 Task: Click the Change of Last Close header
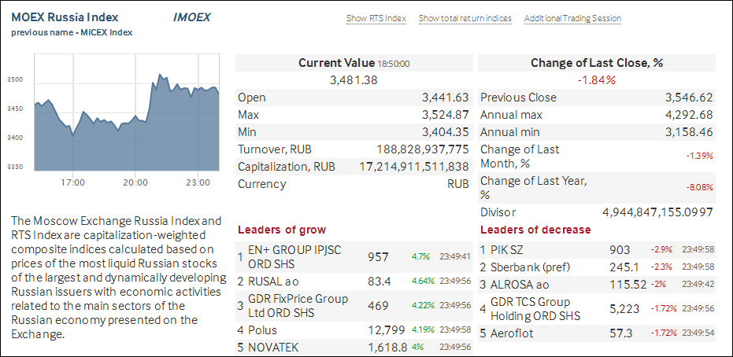tap(596, 63)
